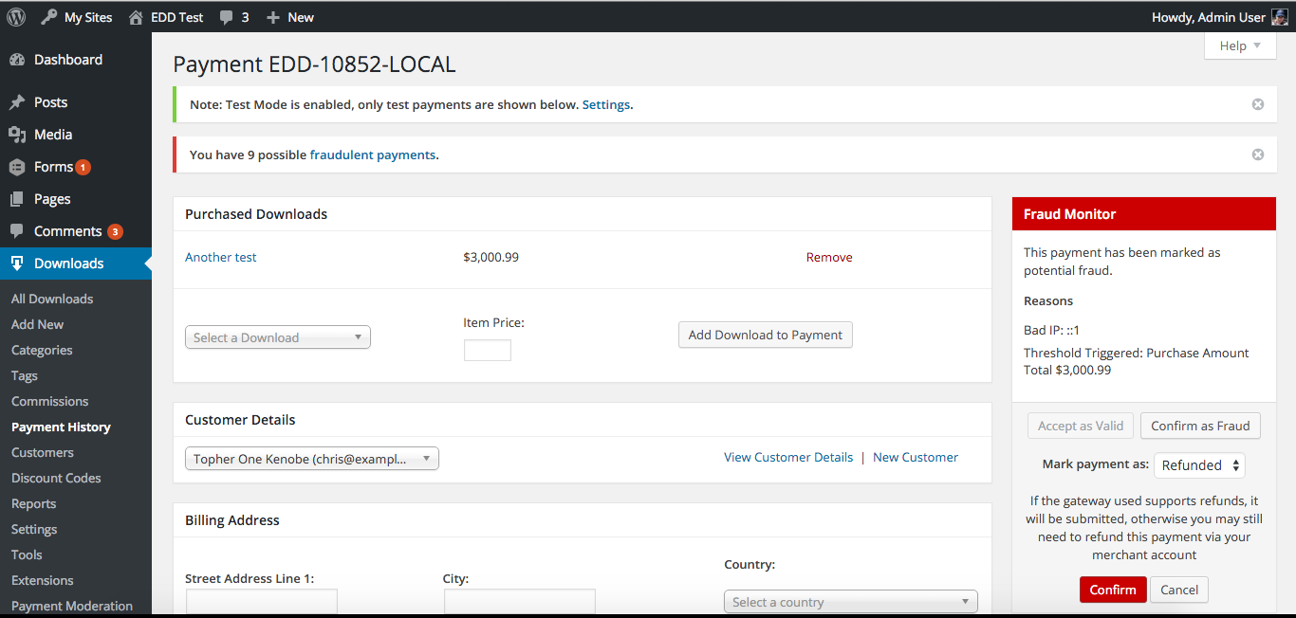Screen dimensions: 1296x618
Task: Click the red Confirm button
Action: [1112, 590]
